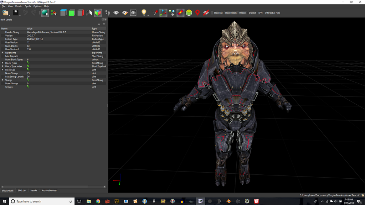The height and width of the screenshot is (205, 365).
Task: Open Blender from the taskbar
Action: click(228, 201)
